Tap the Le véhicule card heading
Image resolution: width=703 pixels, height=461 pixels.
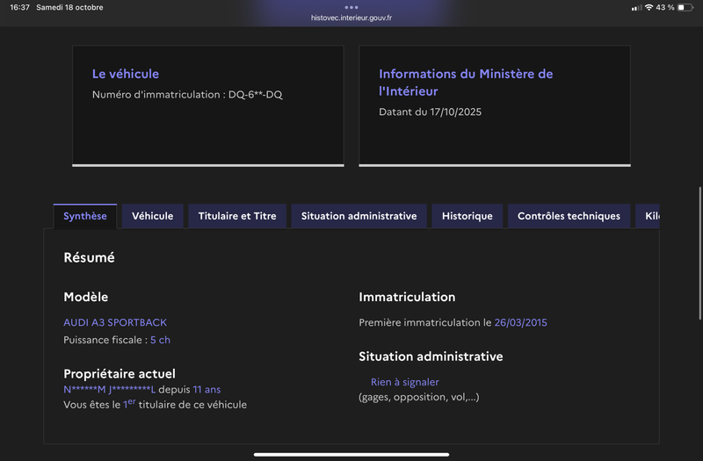126,74
